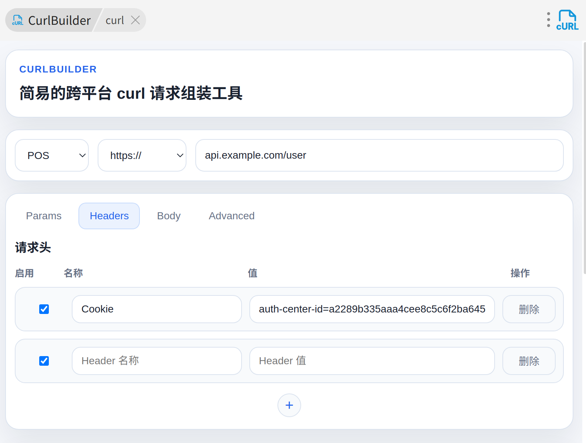Image resolution: width=586 pixels, height=443 pixels.
Task: Delete the empty header row
Action: pos(529,361)
